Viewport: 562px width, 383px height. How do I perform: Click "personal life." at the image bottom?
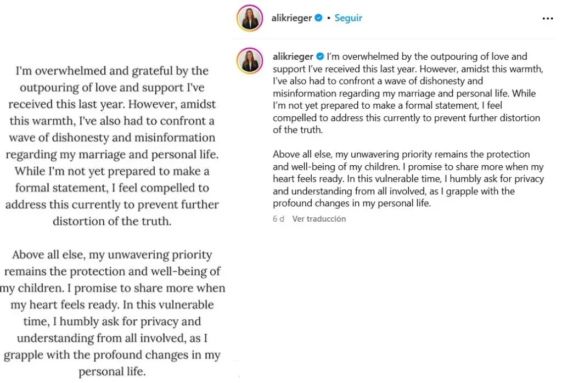[x=112, y=371]
